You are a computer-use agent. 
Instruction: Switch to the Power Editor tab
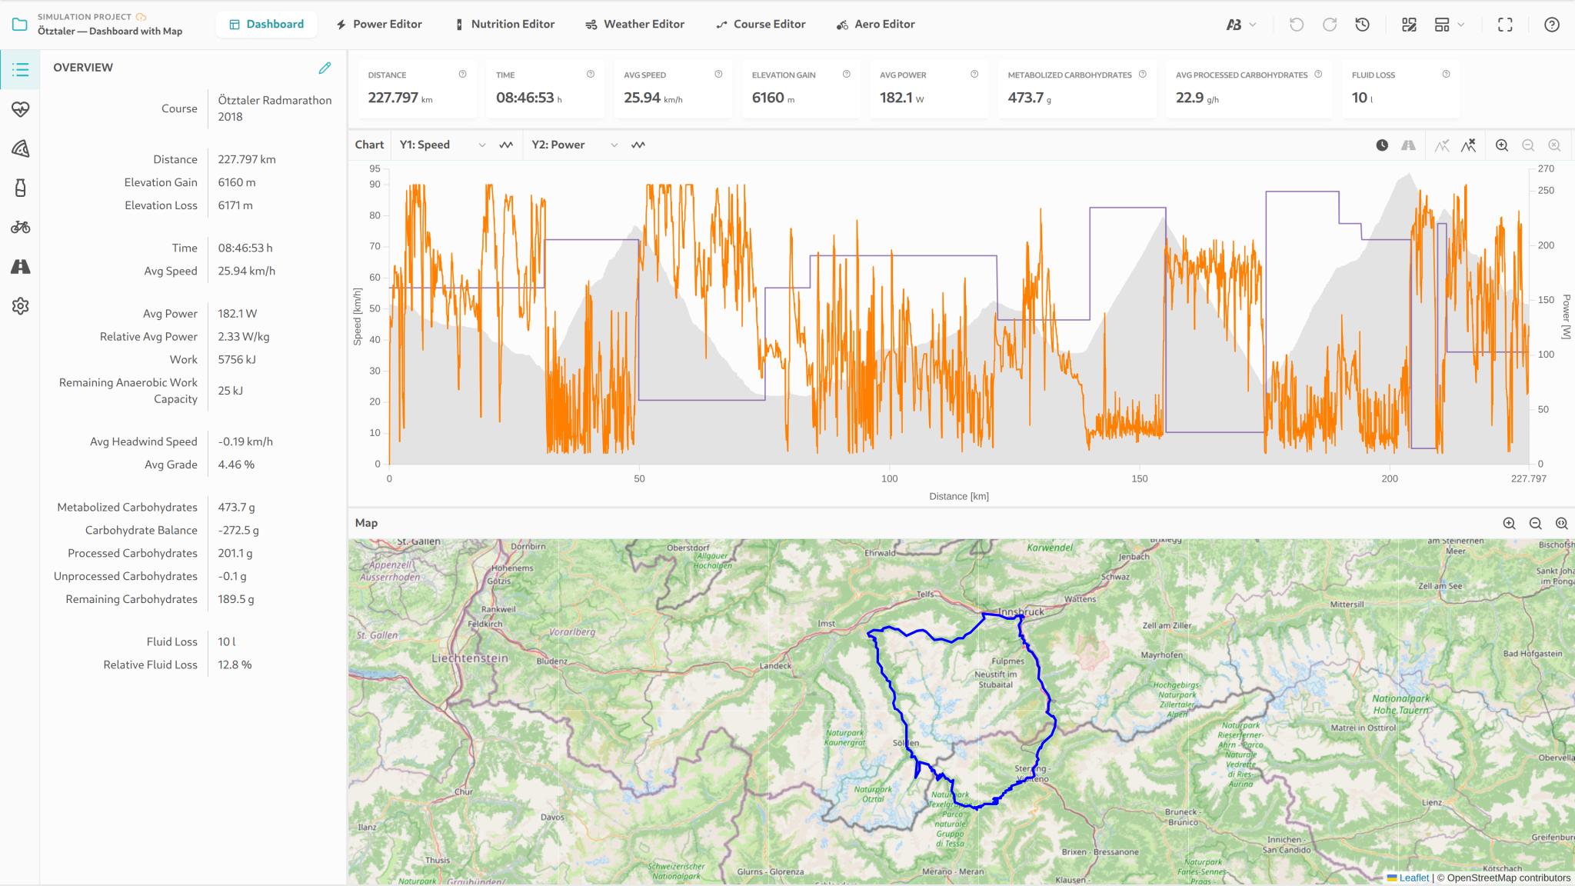coord(379,25)
